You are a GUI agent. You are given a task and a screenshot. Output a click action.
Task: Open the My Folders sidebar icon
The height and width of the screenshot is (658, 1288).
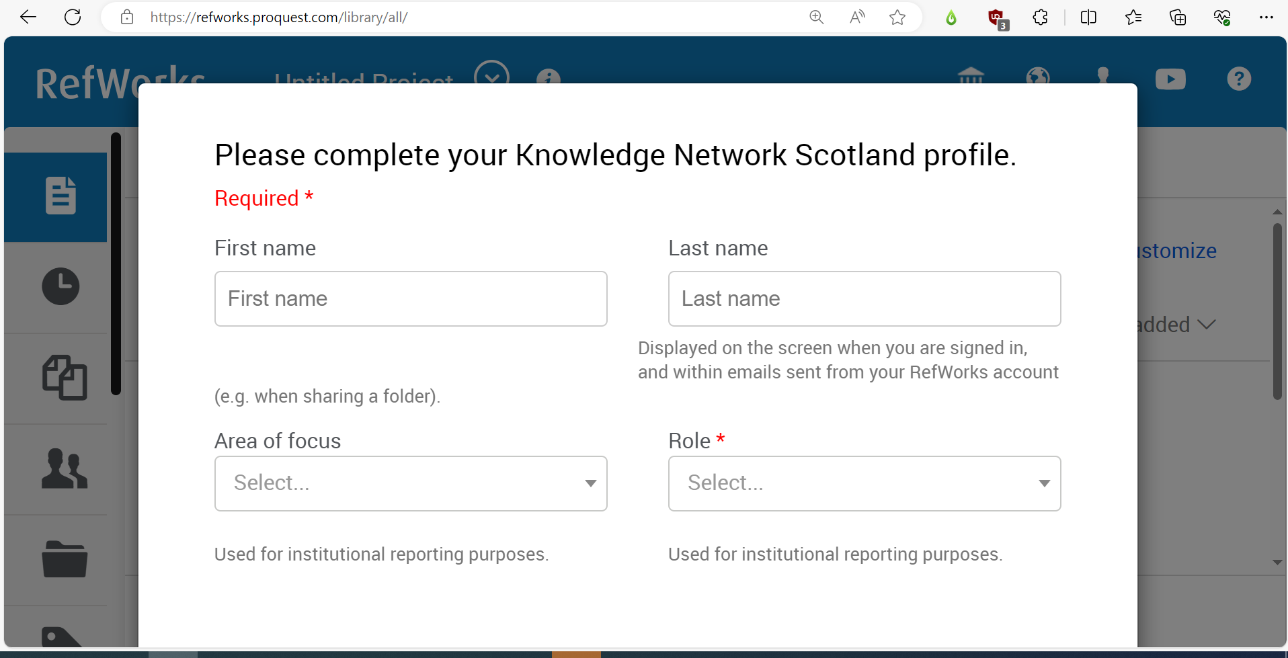point(65,559)
